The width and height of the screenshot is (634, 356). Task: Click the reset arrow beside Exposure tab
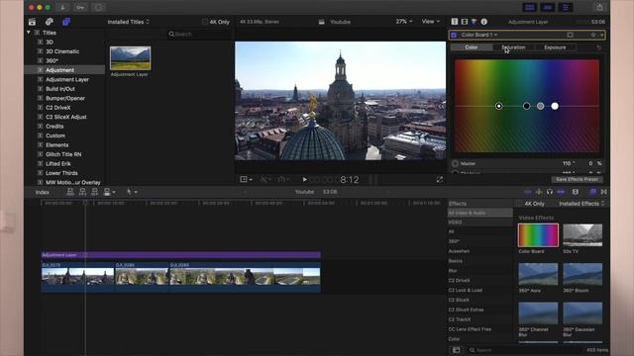pos(598,47)
